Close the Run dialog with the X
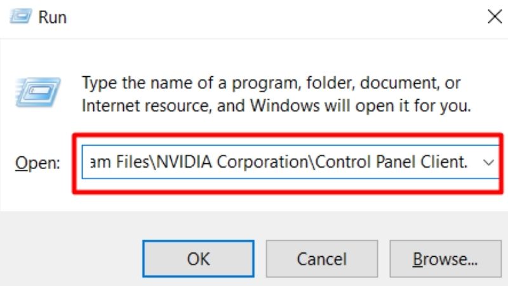The height and width of the screenshot is (286, 508). point(495,17)
